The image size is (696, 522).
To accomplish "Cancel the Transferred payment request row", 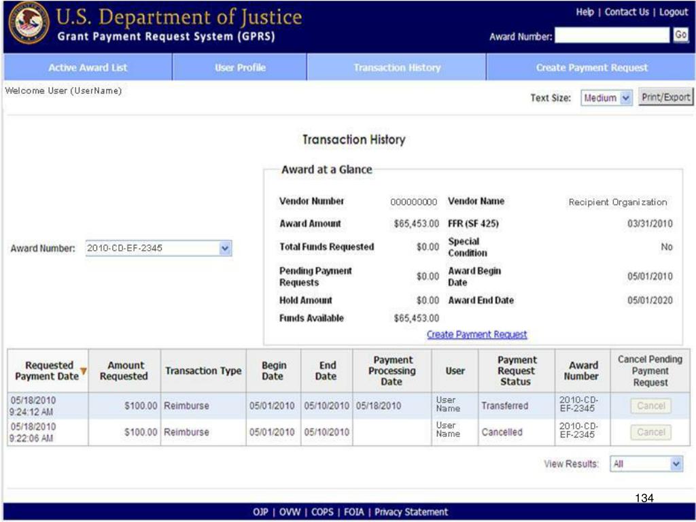I will pyautogui.click(x=650, y=406).
